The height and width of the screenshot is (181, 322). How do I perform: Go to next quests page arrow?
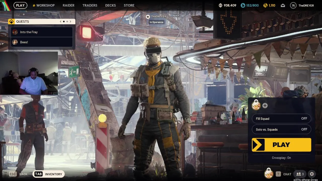tap(70, 22)
